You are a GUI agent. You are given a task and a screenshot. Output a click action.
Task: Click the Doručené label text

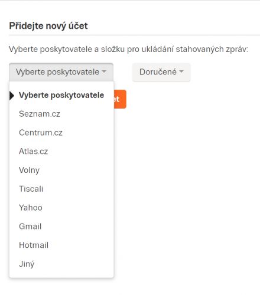158,72
